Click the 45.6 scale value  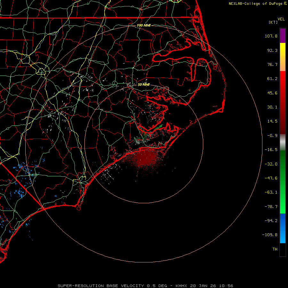(272, 93)
